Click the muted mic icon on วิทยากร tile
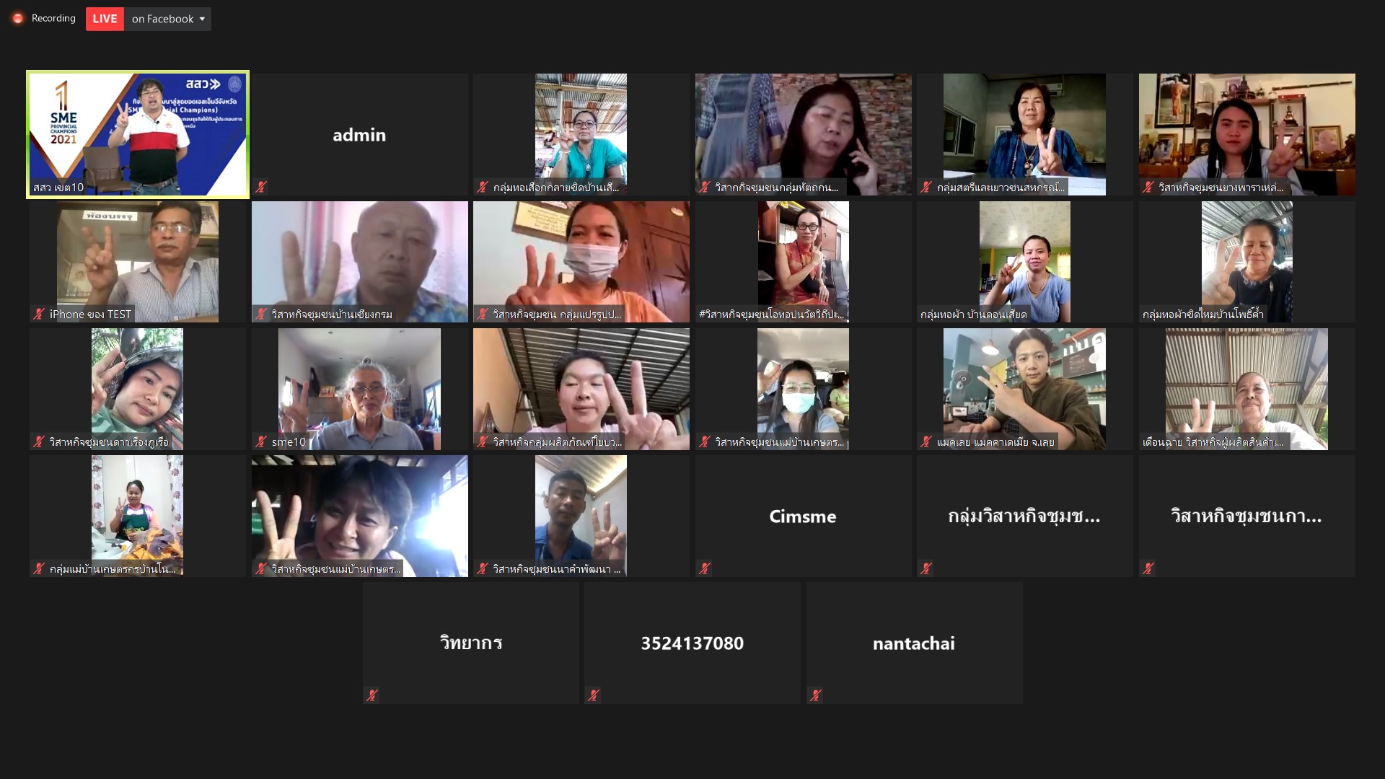 tap(371, 695)
